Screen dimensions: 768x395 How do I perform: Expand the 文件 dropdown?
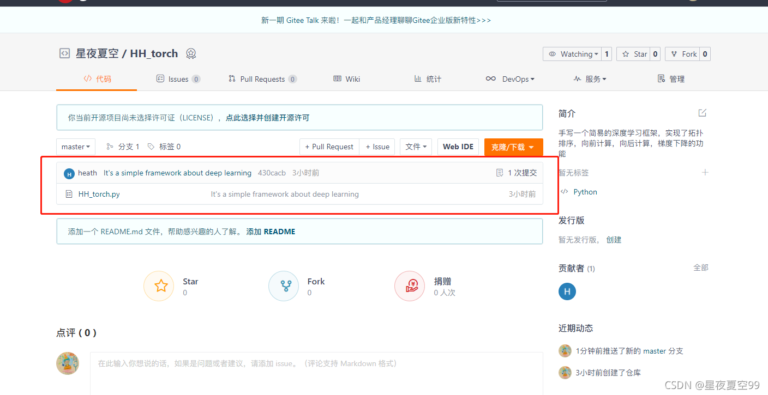coord(416,147)
